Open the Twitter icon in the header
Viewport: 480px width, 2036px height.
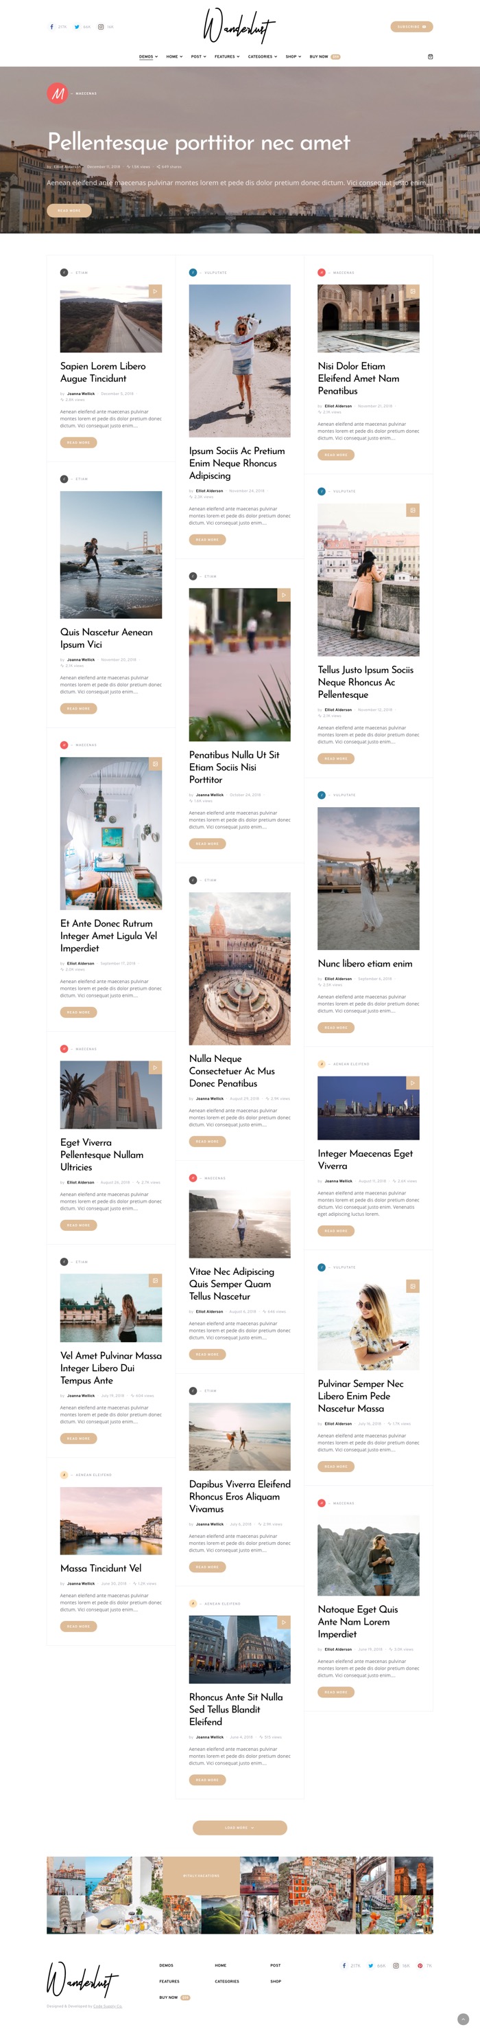click(77, 27)
